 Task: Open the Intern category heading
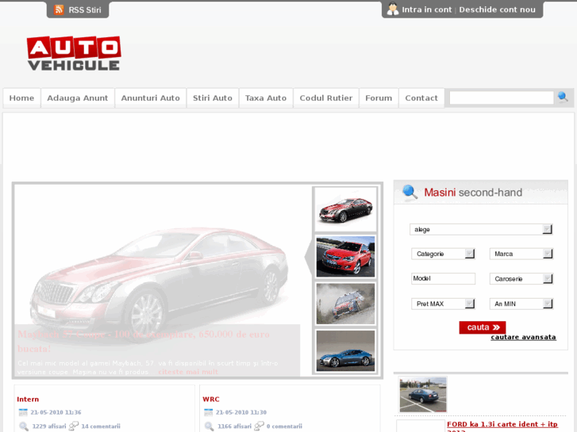tap(28, 400)
